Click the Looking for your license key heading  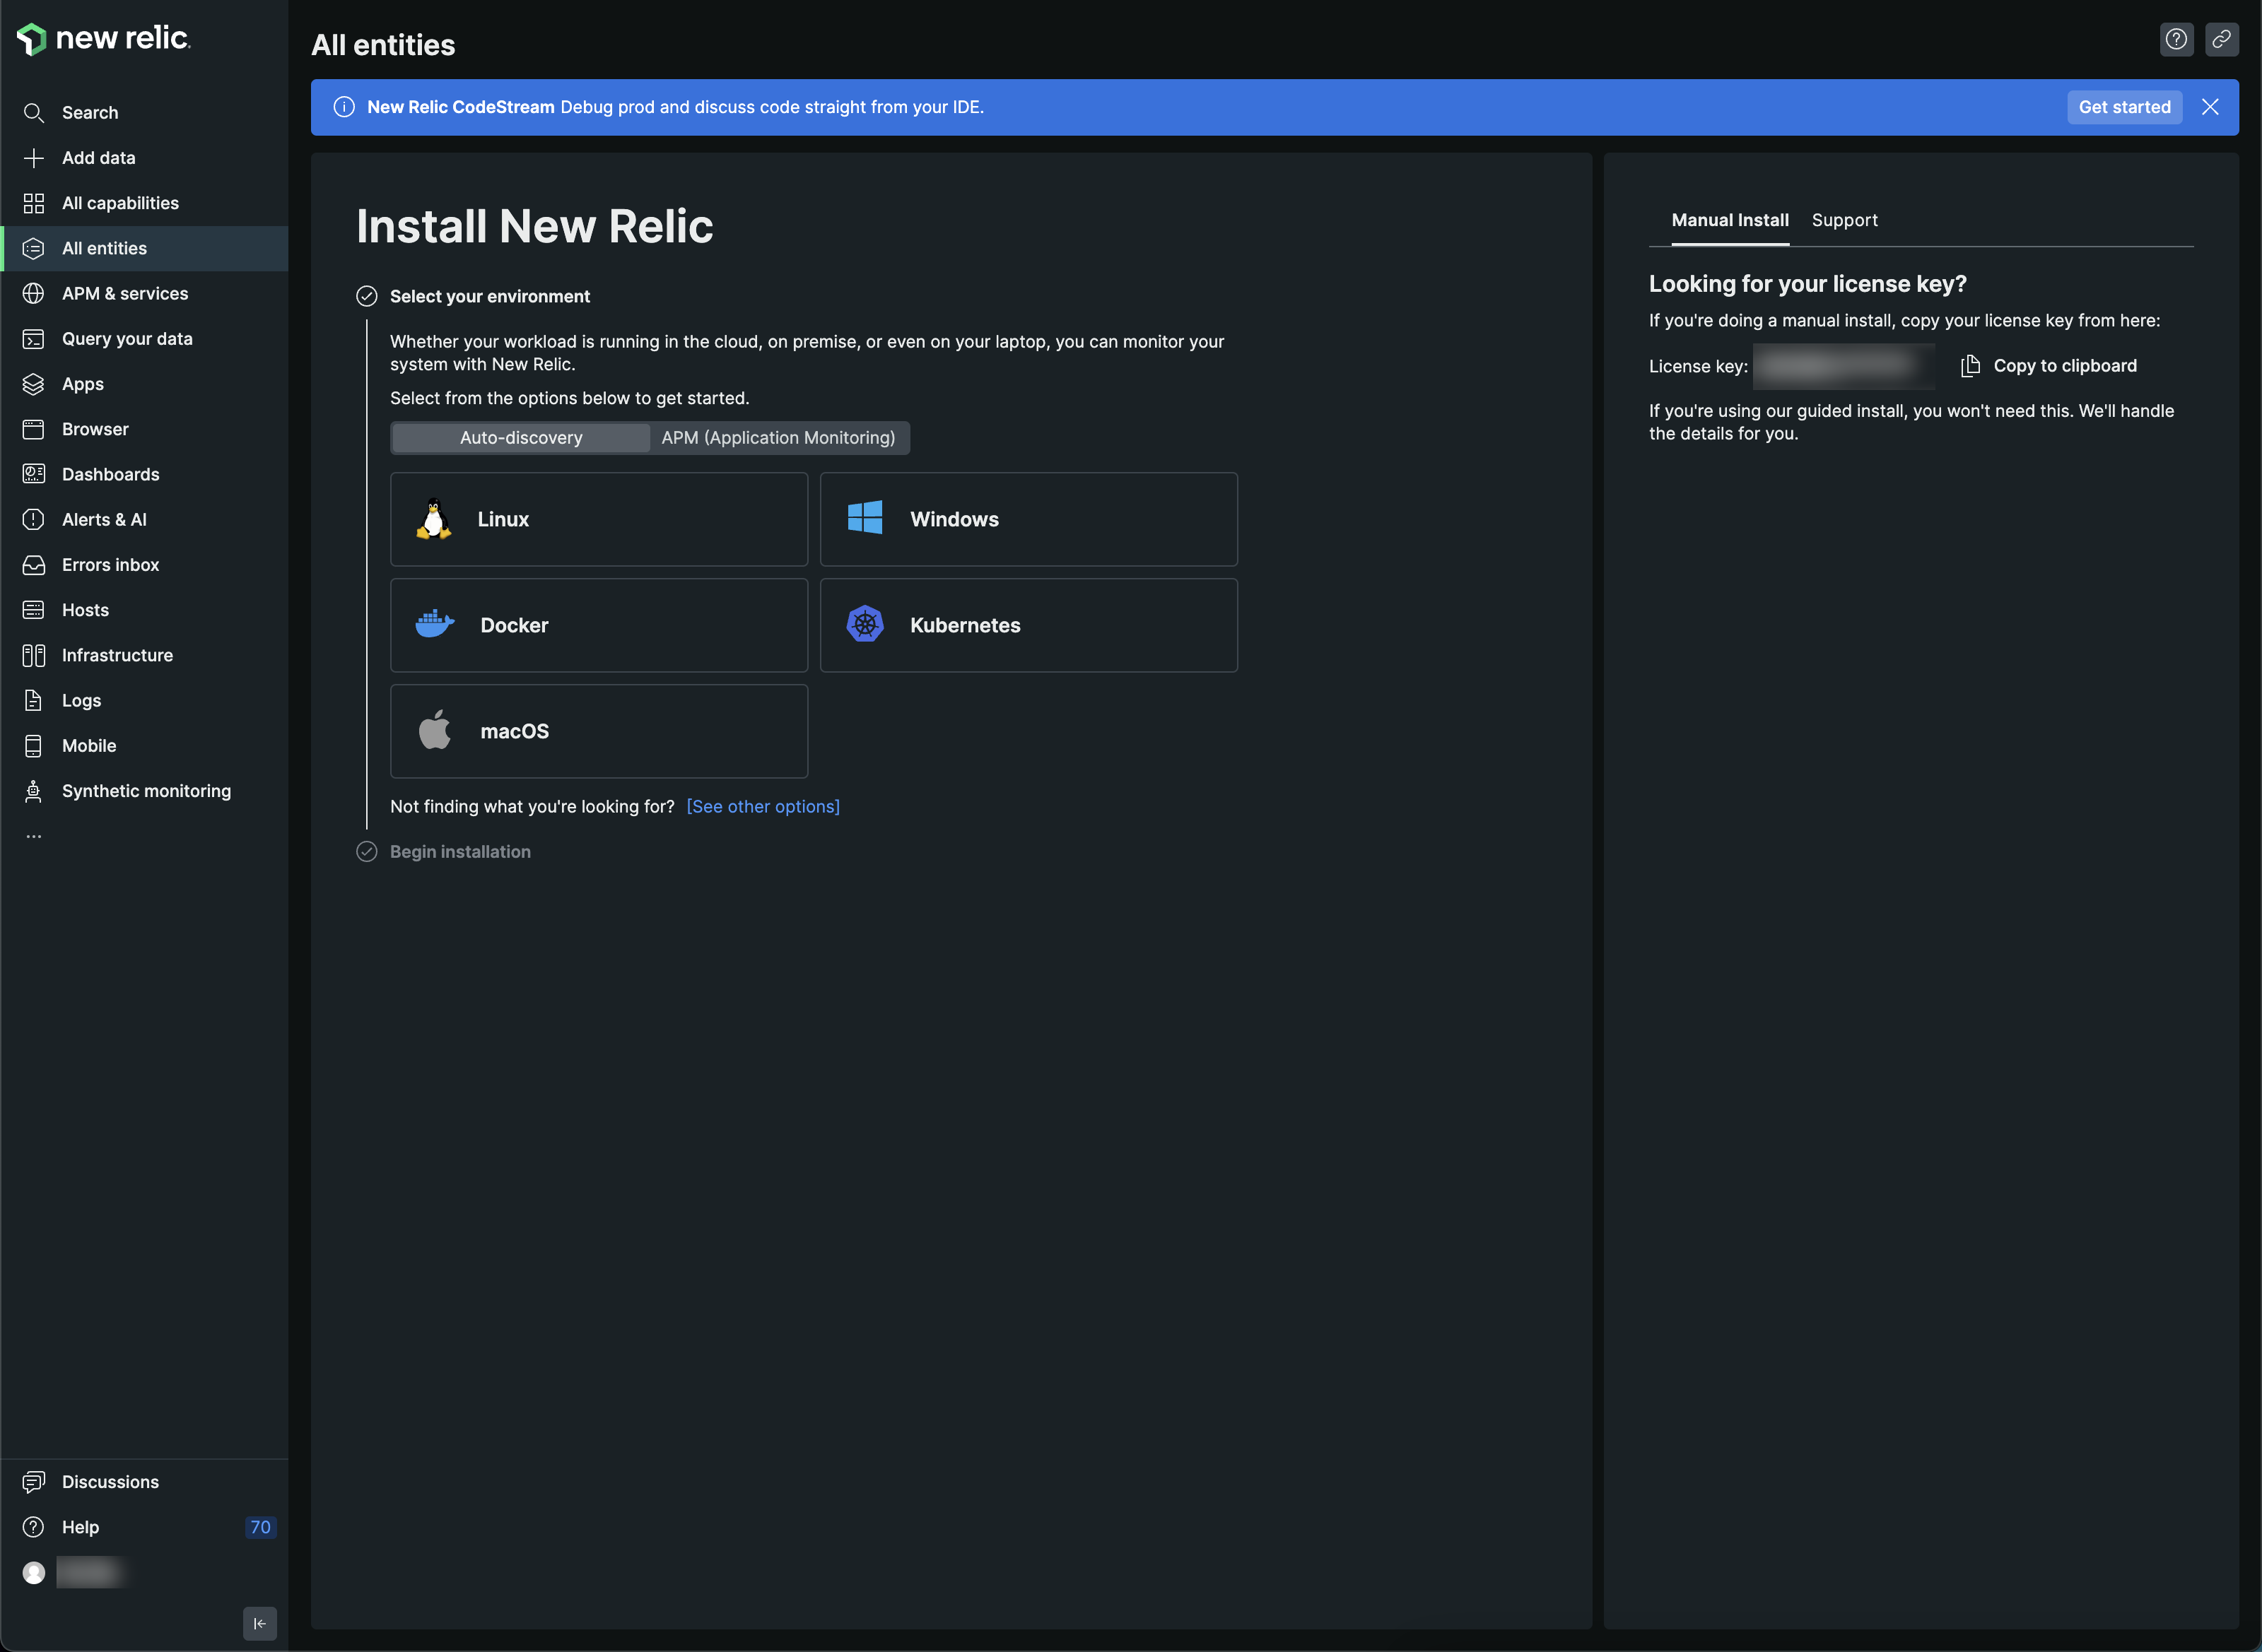[1807, 284]
